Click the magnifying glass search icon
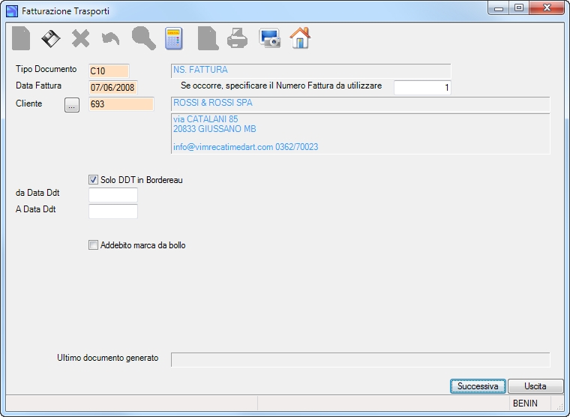570x417 pixels. pyautogui.click(x=144, y=38)
